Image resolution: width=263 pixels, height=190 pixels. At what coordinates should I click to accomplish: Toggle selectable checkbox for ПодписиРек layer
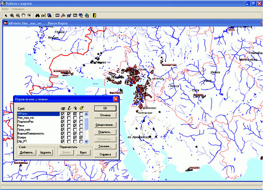click(x=75, y=122)
